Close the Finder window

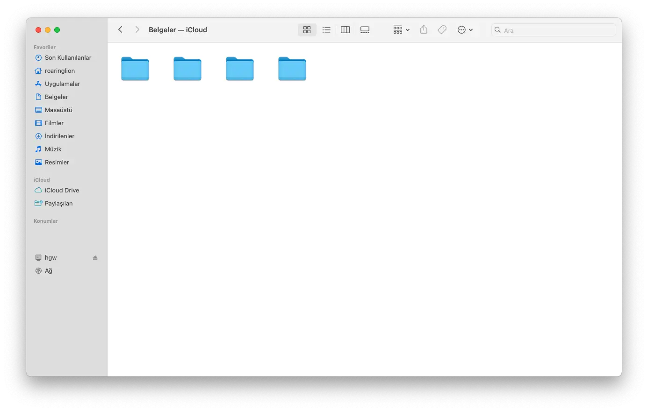(x=38, y=30)
